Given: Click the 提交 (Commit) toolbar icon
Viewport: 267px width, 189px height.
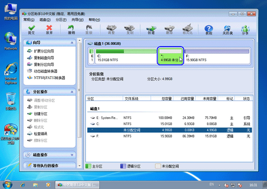Looking at the screenshot, I should point(31,29).
